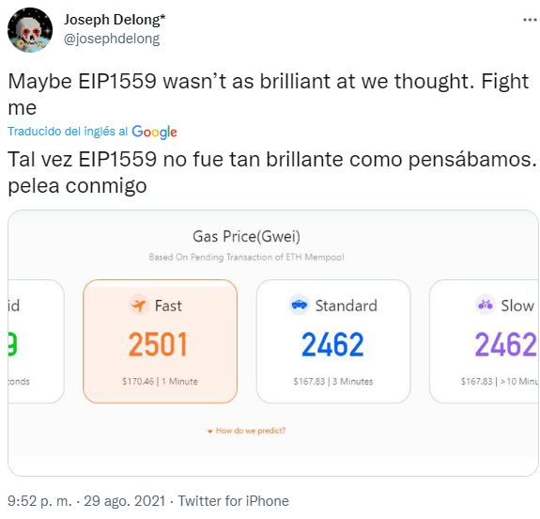Image resolution: width=540 pixels, height=519 pixels.
Task: Select the Fast gas price card
Action: pyautogui.click(x=161, y=341)
